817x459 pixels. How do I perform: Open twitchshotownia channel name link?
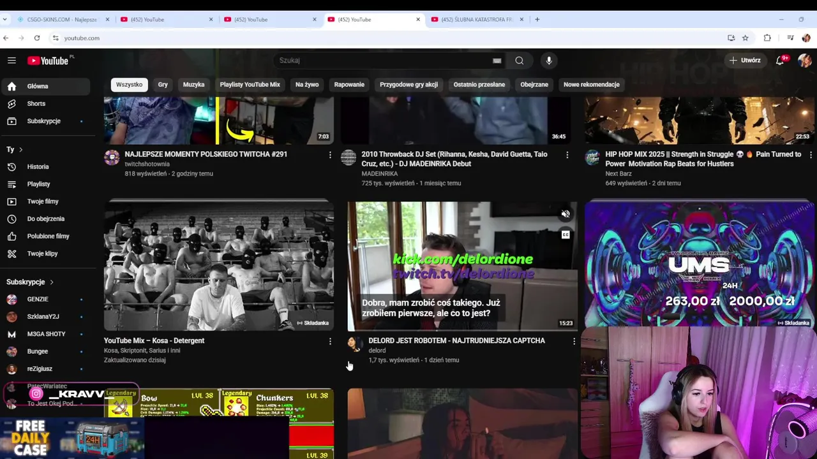(147, 164)
